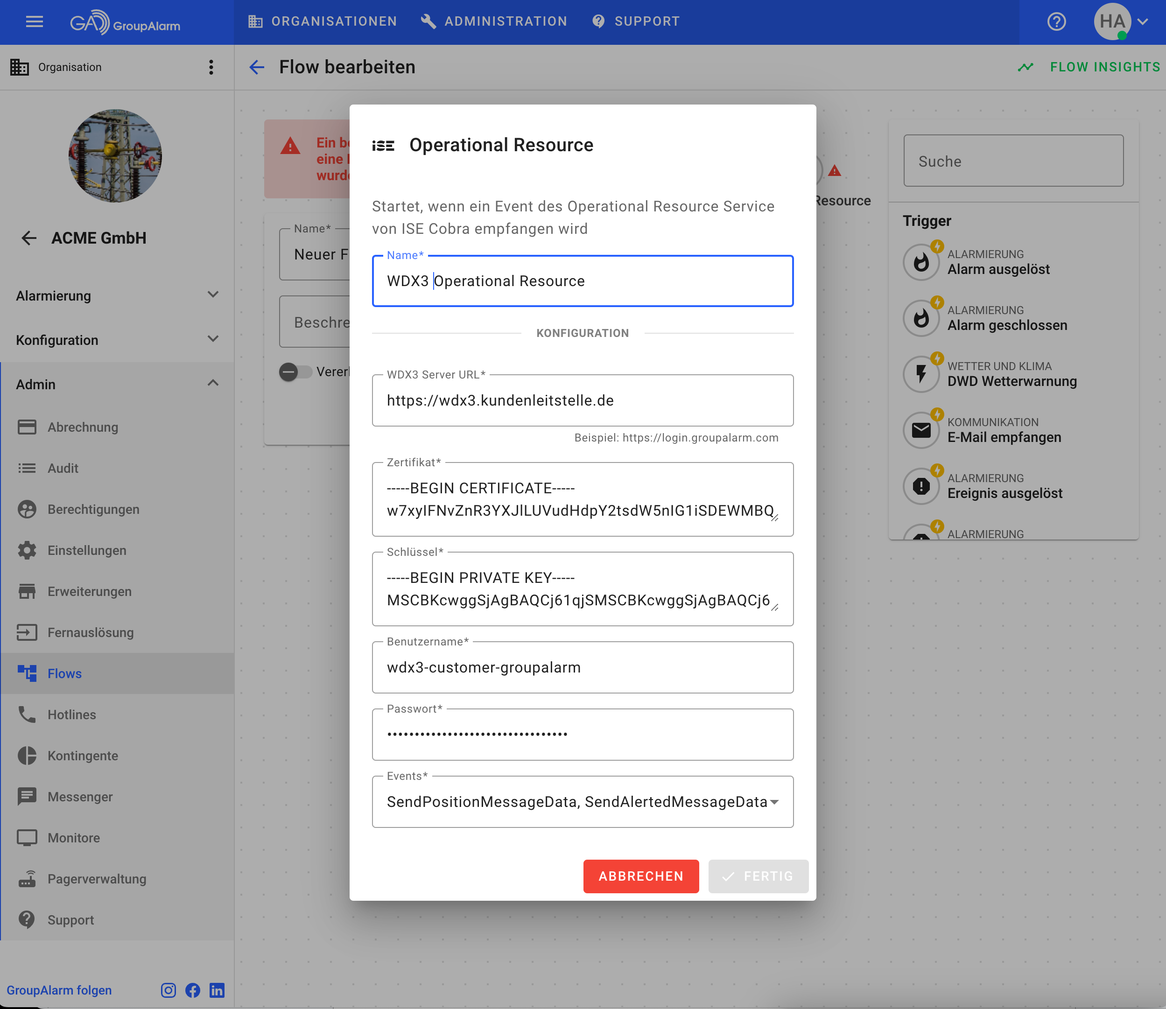The height and width of the screenshot is (1009, 1166).
Task: Select the Alarm ausgelöst trigger icon
Action: coord(921,262)
